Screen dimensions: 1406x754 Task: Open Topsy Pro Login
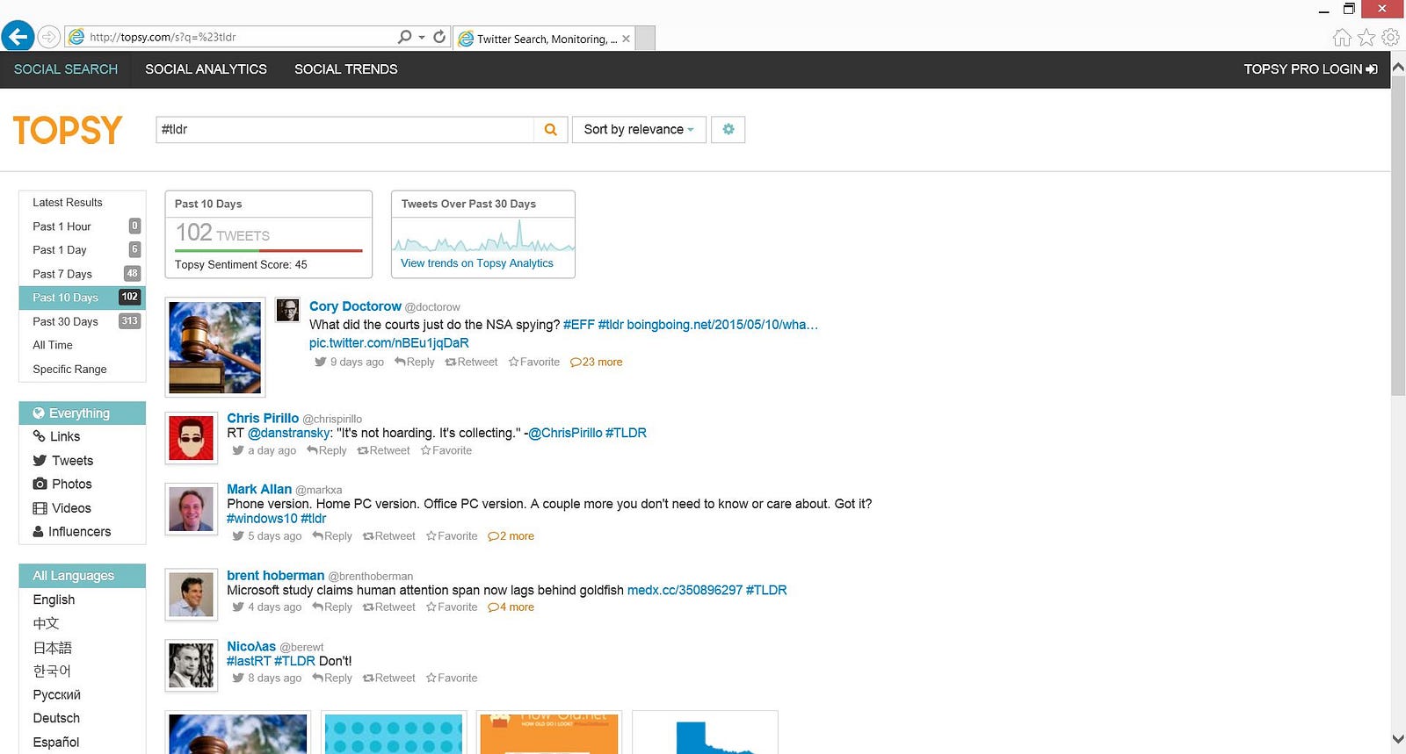[1310, 69]
